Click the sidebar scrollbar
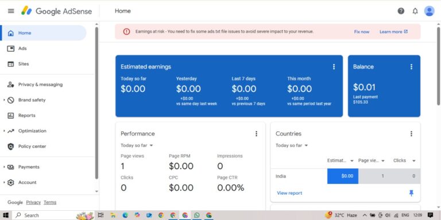Screen dimensions: 441x220 click(x=96, y=103)
